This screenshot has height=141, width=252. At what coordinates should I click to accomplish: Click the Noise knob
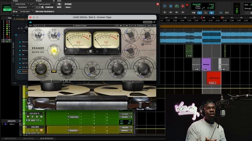click(x=143, y=69)
